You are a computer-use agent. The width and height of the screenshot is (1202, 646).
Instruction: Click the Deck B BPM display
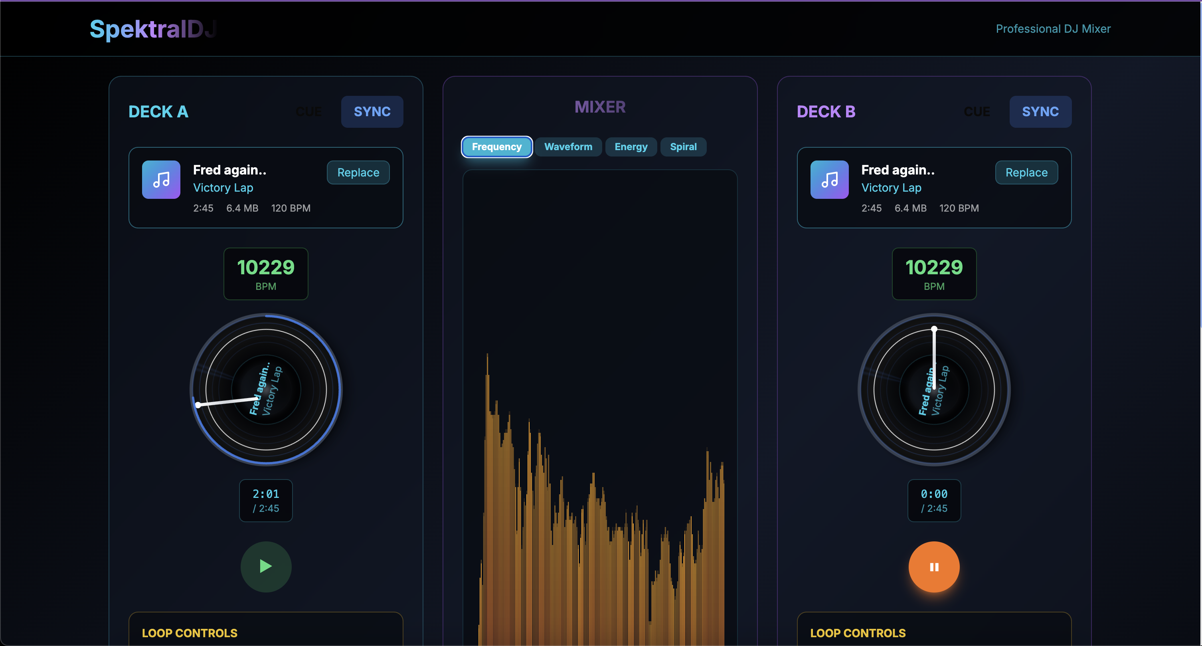pos(934,273)
